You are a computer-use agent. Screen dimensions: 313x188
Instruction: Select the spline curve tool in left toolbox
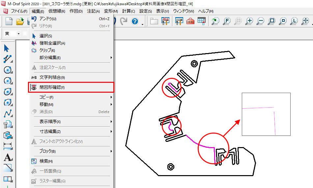8,113
